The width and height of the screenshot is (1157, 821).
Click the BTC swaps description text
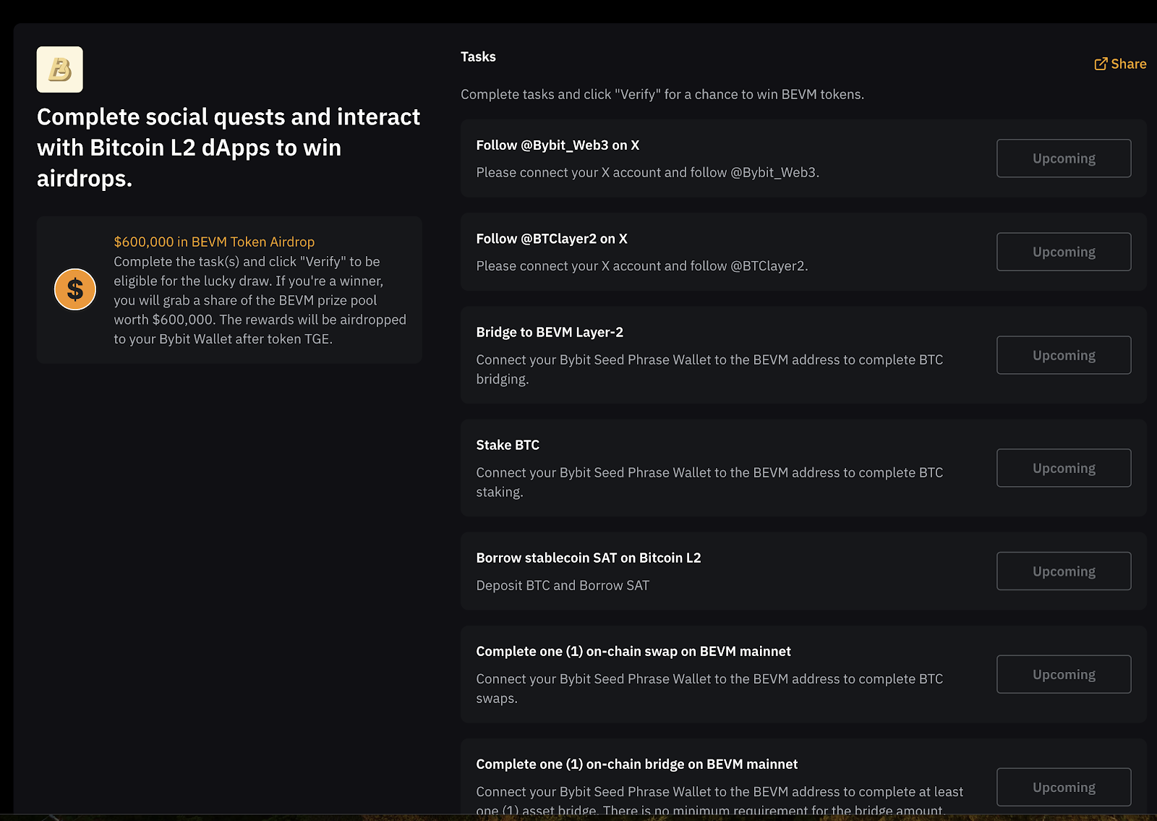point(709,689)
